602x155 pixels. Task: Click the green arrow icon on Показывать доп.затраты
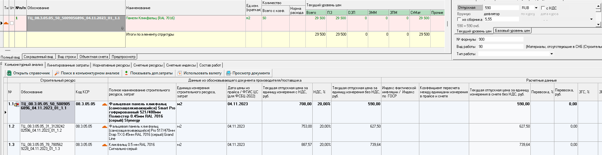click(x=127, y=73)
